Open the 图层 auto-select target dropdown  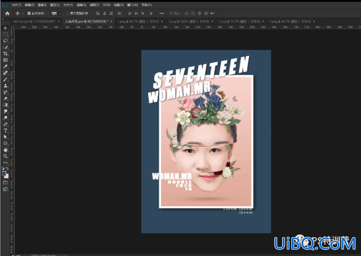[x=56, y=14]
